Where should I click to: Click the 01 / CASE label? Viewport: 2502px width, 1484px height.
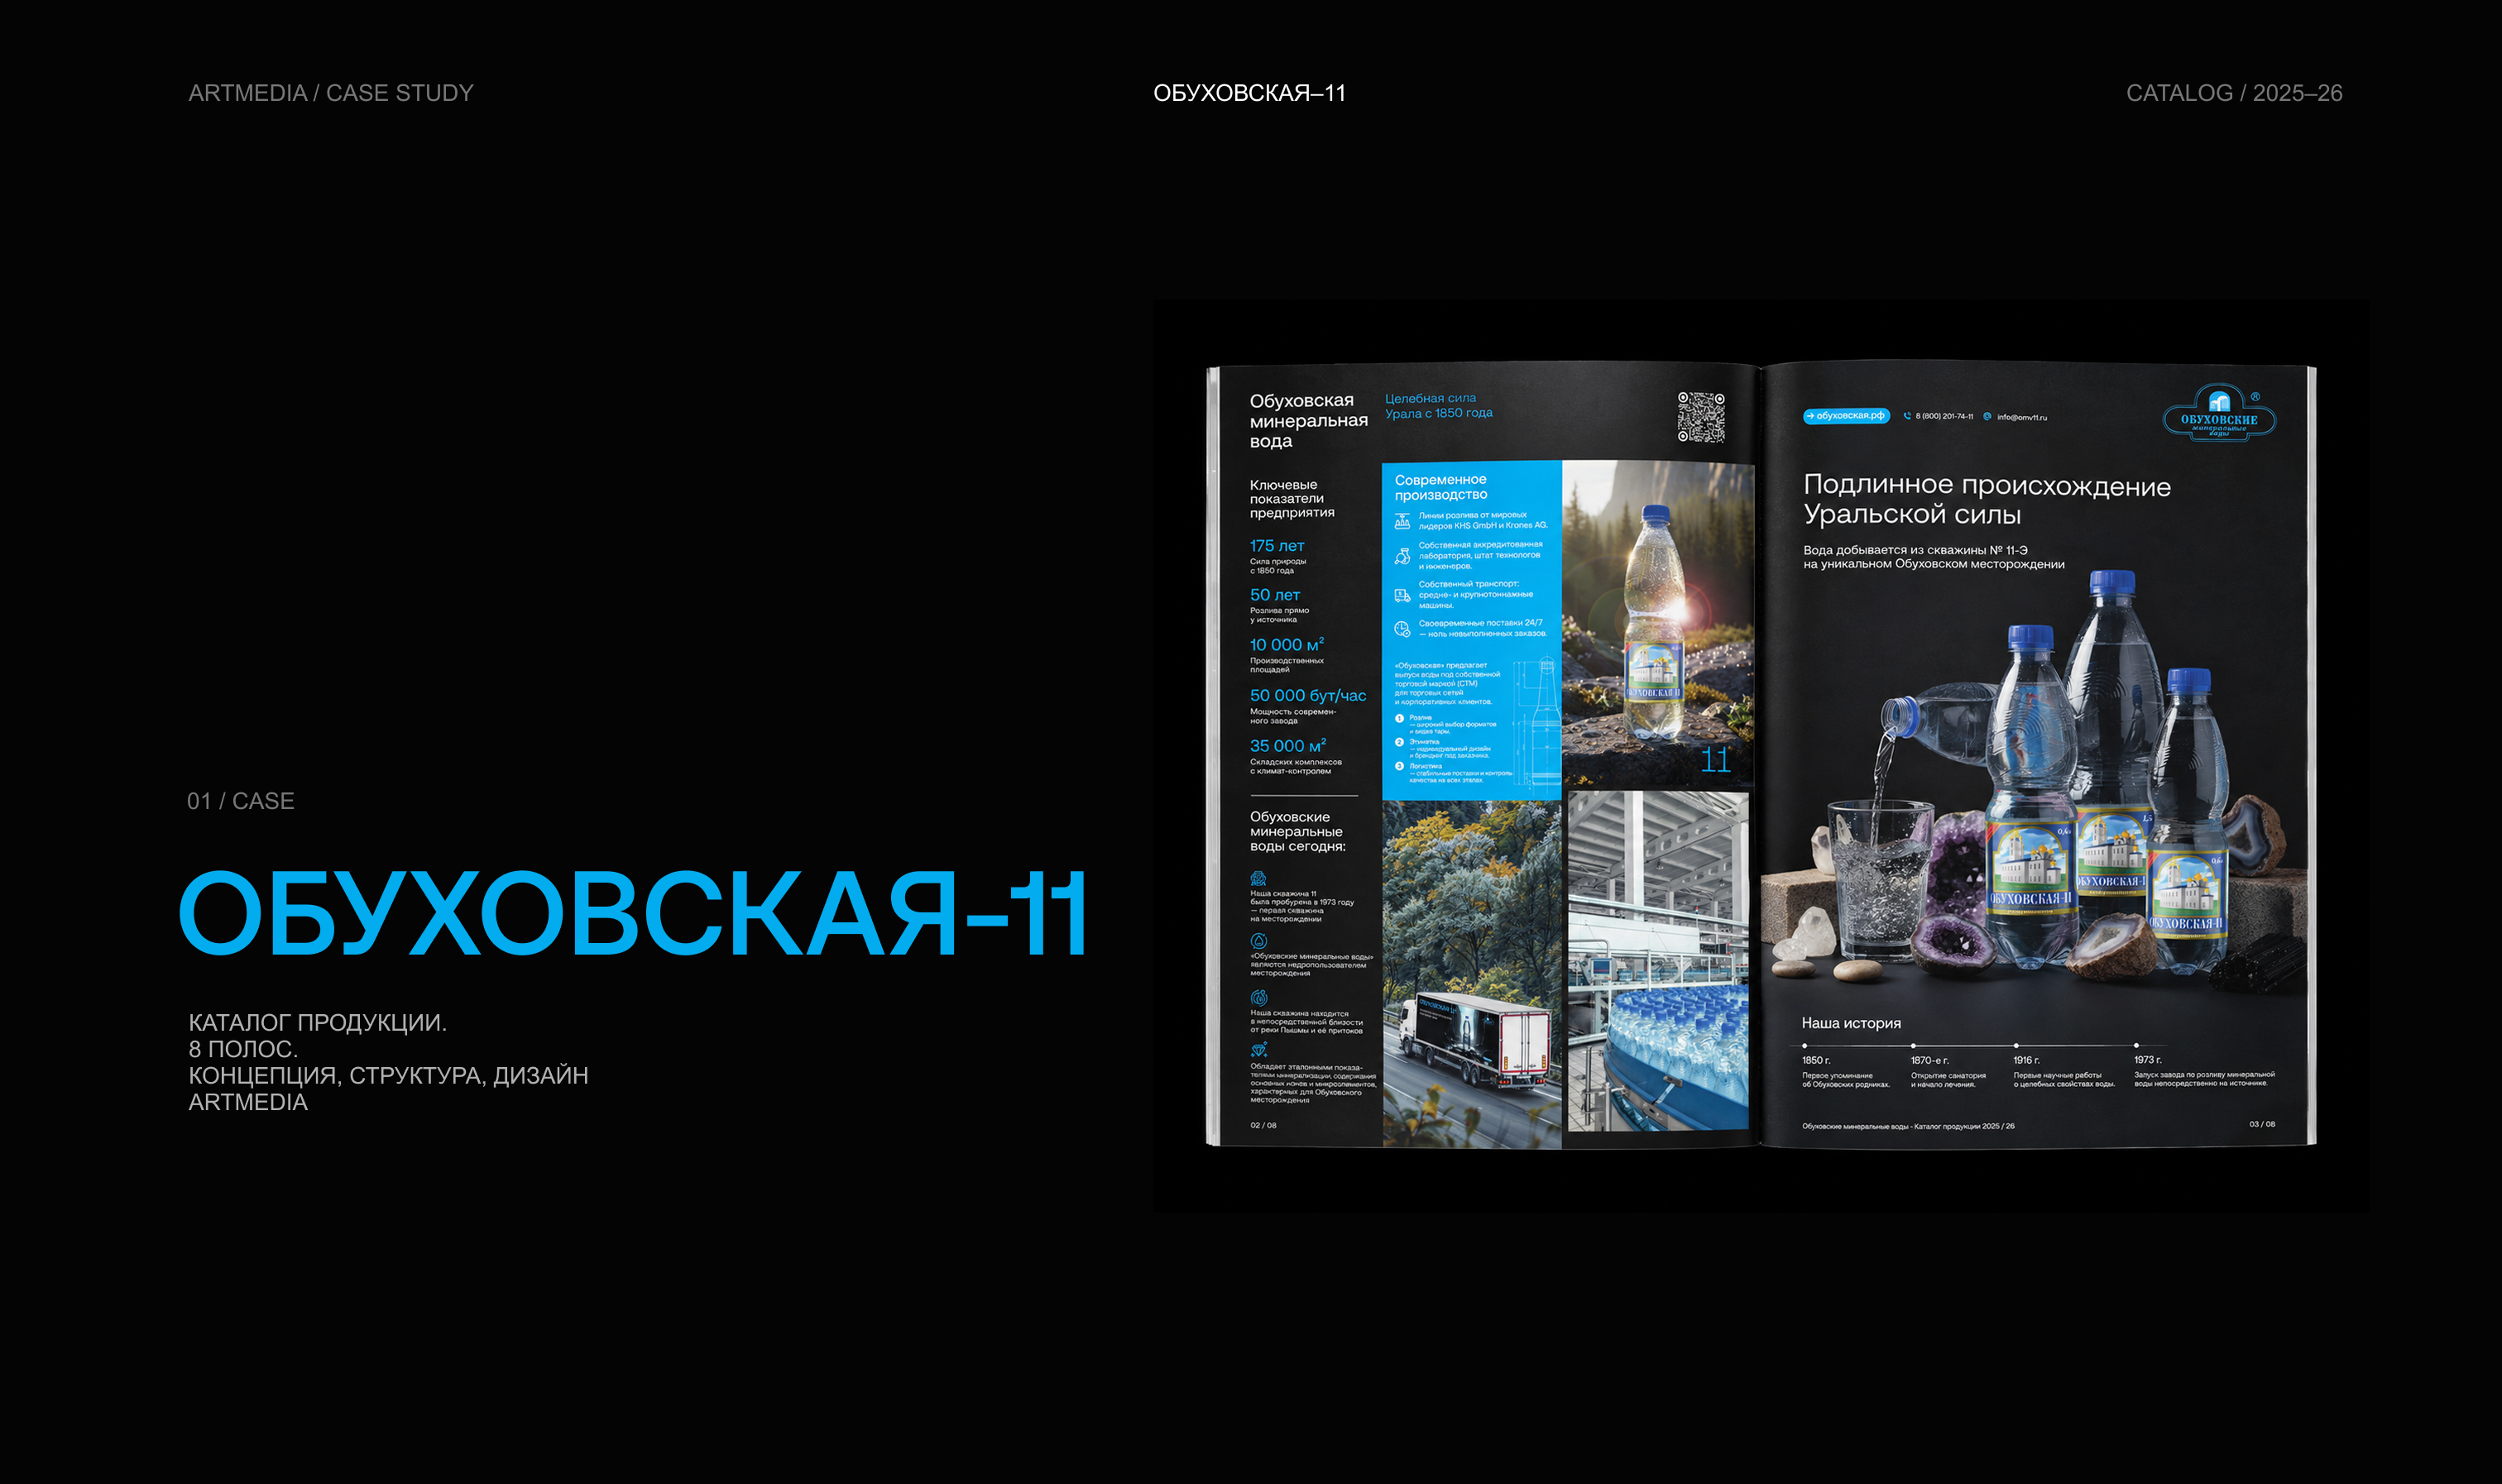[240, 801]
